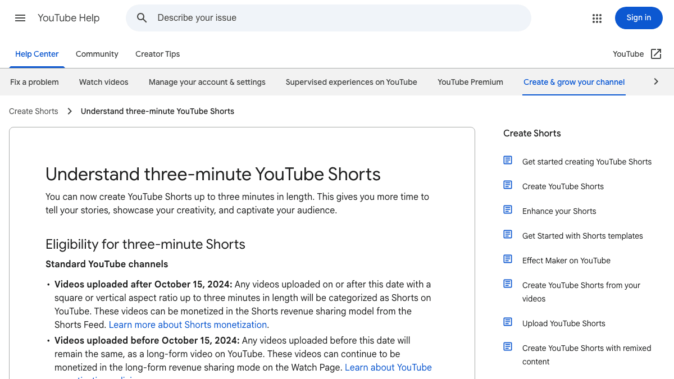Follow the Create Shorts breadcrumb link
Image resolution: width=674 pixels, height=379 pixels.
34,111
